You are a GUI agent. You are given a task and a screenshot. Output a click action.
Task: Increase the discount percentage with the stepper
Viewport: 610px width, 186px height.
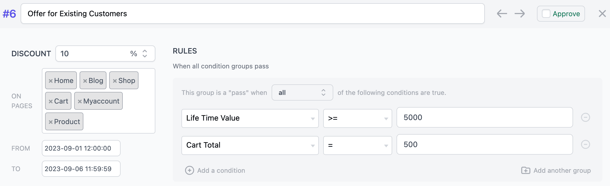click(144, 51)
